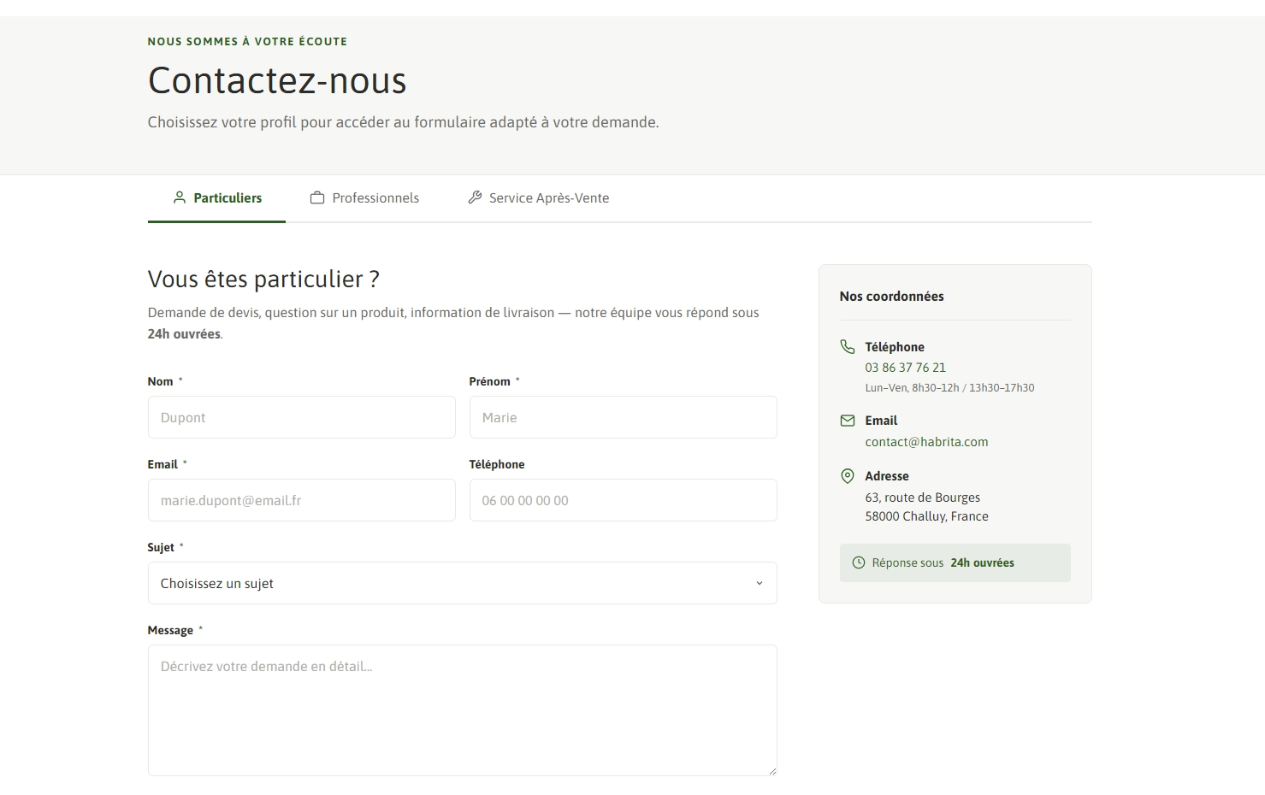The height and width of the screenshot is (795, 1265).
Task: Focus the Prénom input field
Action: tap(624, 417)
